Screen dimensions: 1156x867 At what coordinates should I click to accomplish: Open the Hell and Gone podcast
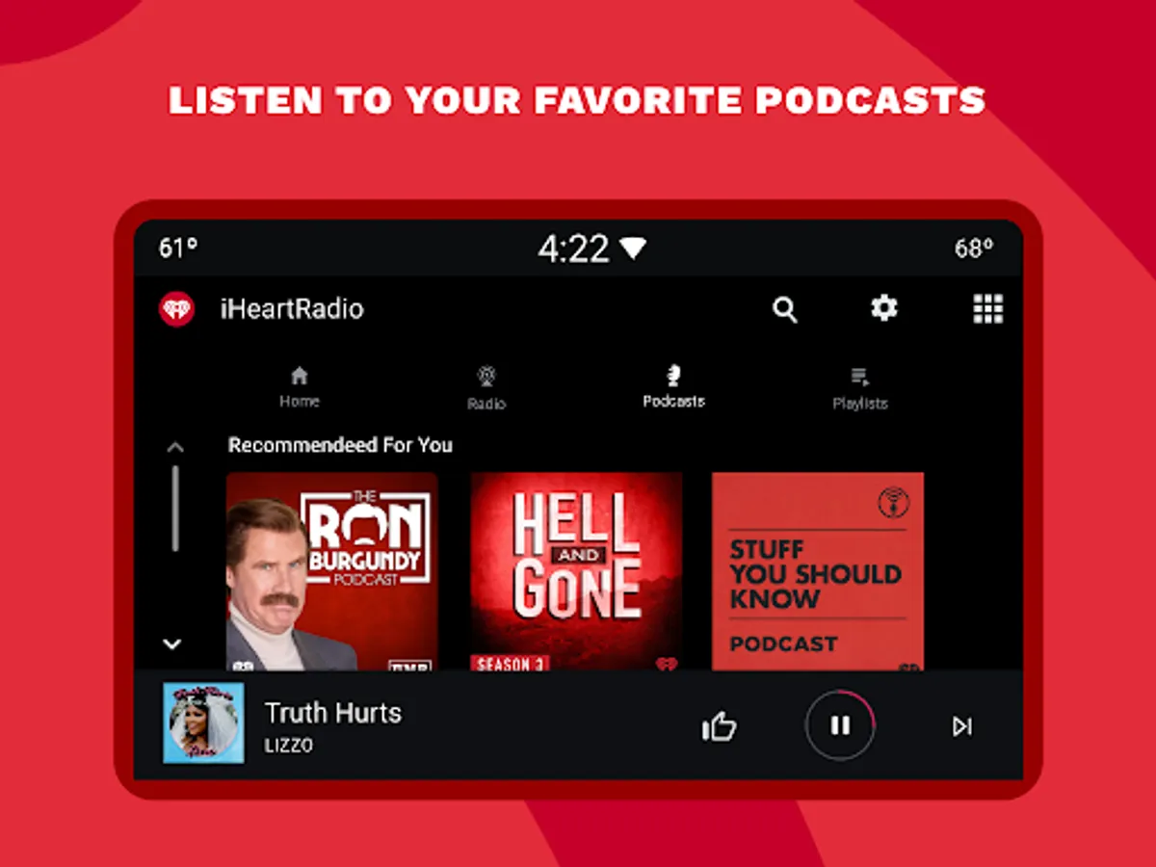[x=576, y=570]
